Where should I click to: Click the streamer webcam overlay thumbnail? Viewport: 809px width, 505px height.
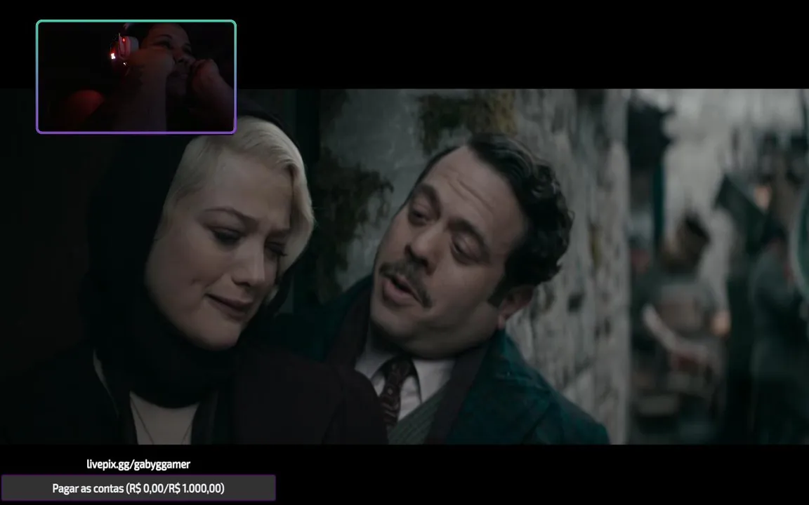tap(136, 76)
